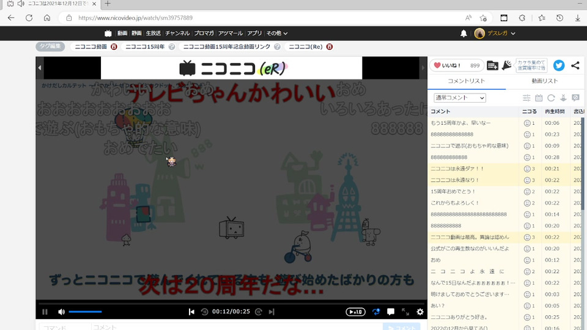Open ニコニコ動画 tag link

click(x=91, y=47)
